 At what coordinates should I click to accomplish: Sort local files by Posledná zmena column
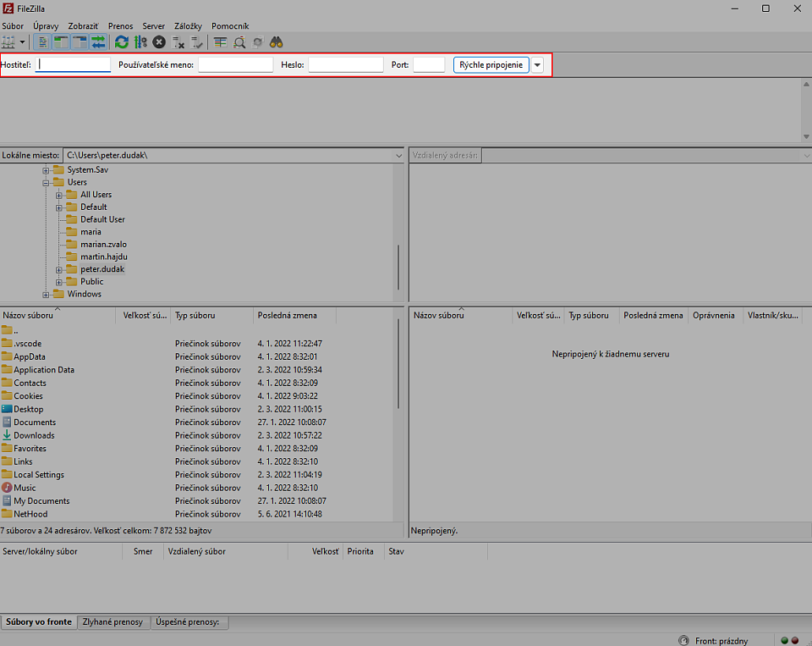(x=294, y=315)
